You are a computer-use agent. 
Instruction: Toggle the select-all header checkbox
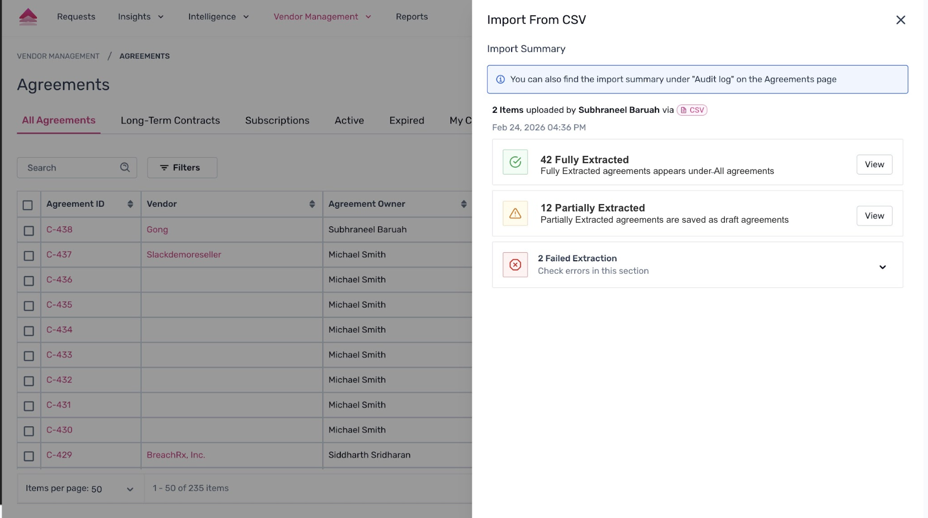tap(28, 205)
